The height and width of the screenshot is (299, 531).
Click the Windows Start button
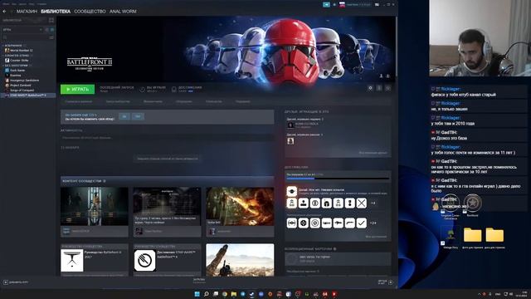click(197, 294)
